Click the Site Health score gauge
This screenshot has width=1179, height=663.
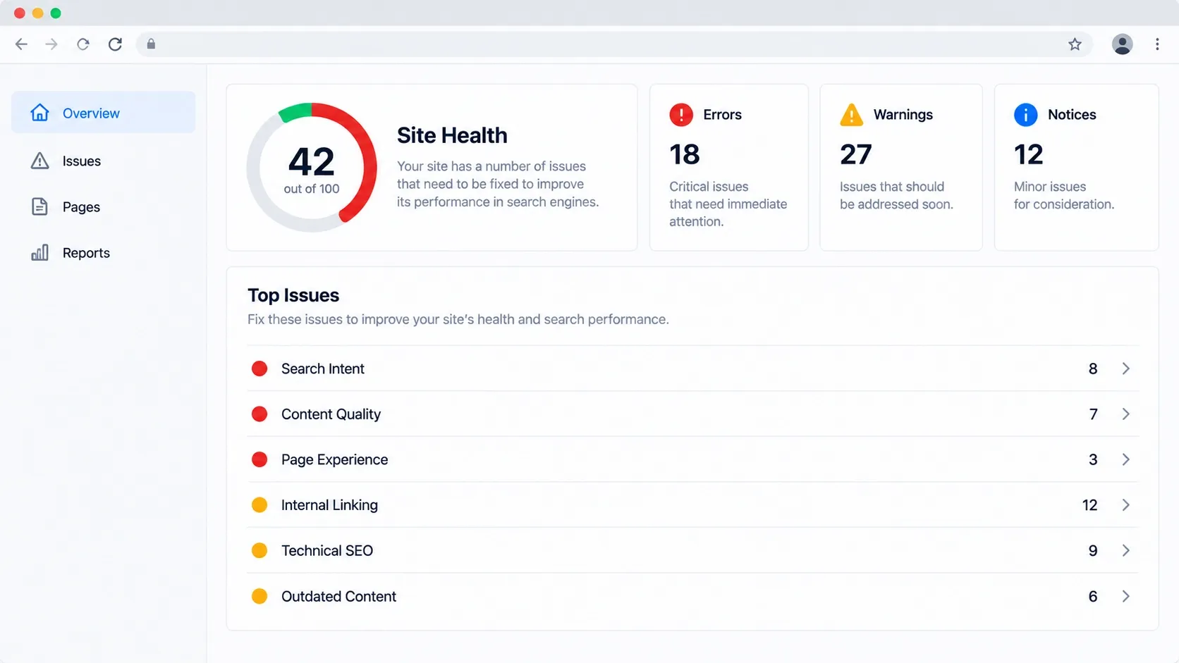click(312, 168)
